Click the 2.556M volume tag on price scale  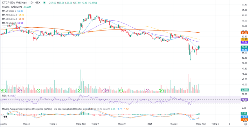click(244, 90)
